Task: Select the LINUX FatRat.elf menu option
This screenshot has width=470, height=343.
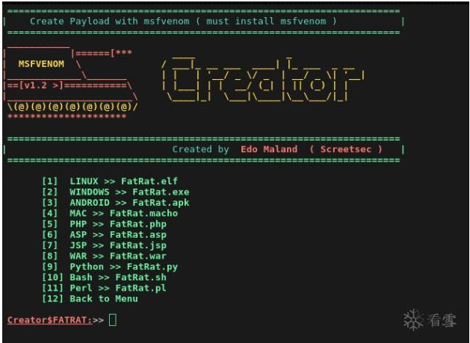Action: click(110, 181)
